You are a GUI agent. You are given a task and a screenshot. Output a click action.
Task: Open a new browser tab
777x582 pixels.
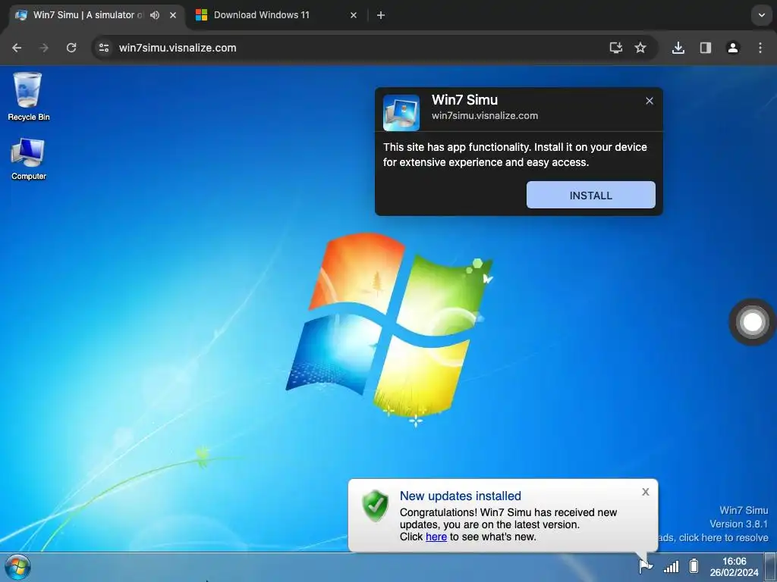pos(381,15)
